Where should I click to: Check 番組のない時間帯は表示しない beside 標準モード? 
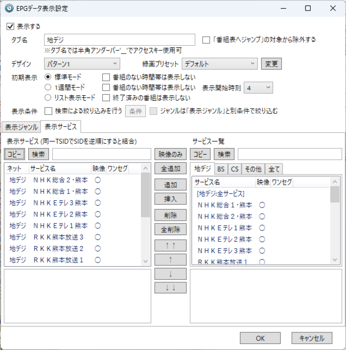(x=106, y=77)
